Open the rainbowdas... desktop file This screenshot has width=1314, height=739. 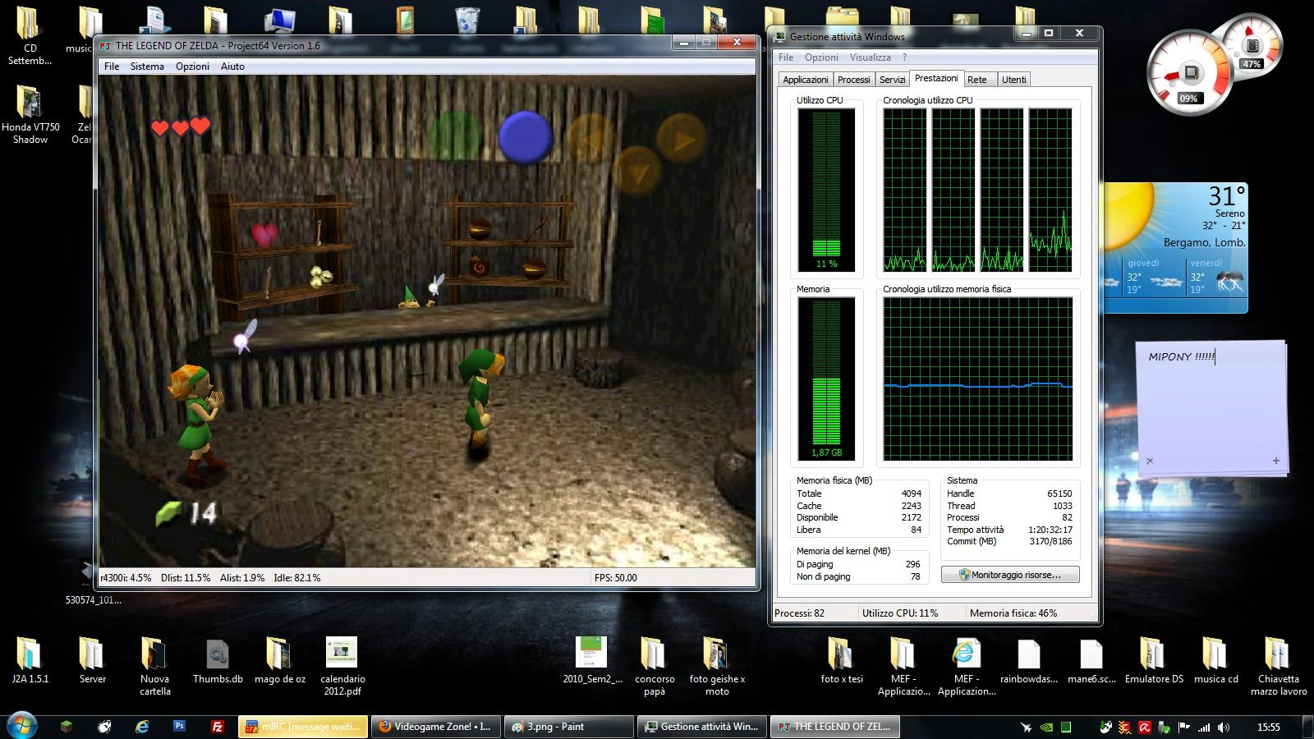(x=1029, y=661)
